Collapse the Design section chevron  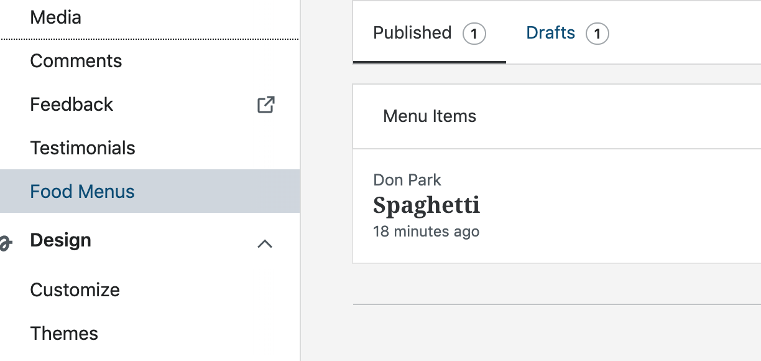pos(265,244)
